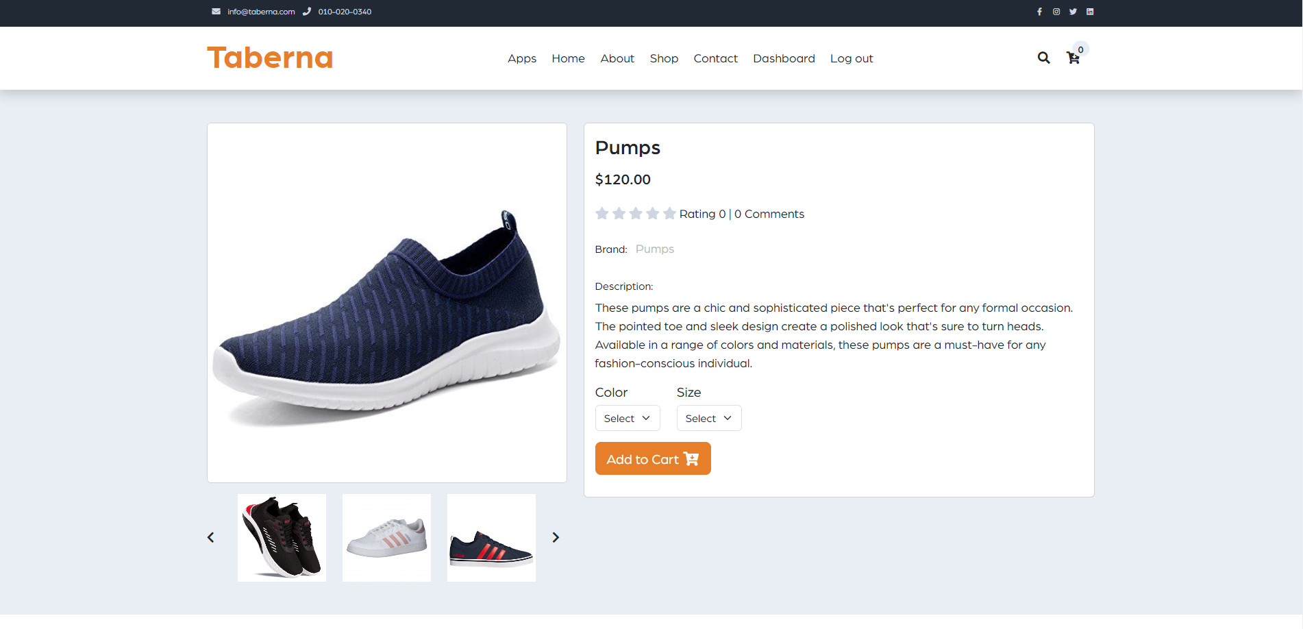The height and width of the screenshot is (629, 1303).
Task: Click the phone icon beside 010-020-0340
Action: (308, 11)
